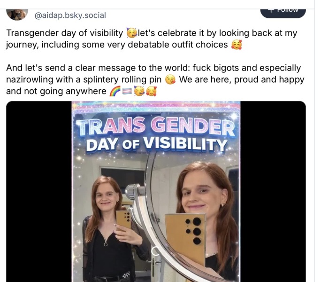Click the party emoji after the trans flag
Screen dimensions: 321x282
point(139,91)
